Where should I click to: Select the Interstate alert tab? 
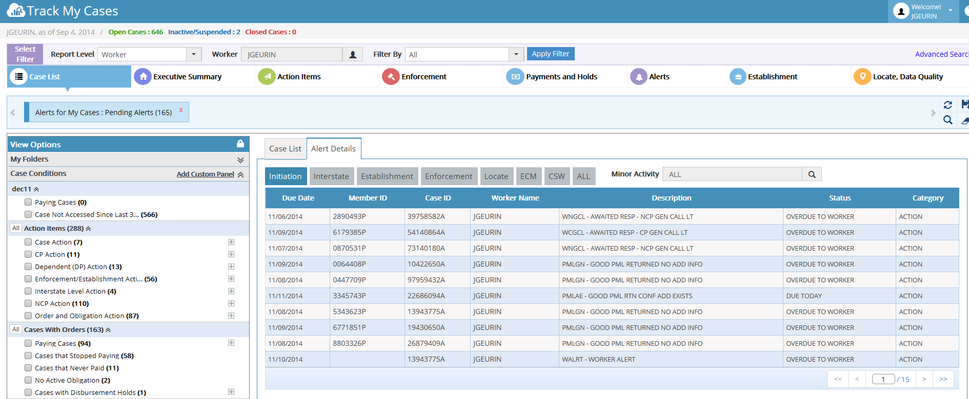coord(331,176)
